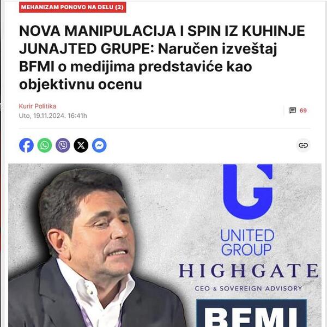
Task: Click the 'CEO & Sovereign Advisory' caption
Action: (249, 288)
